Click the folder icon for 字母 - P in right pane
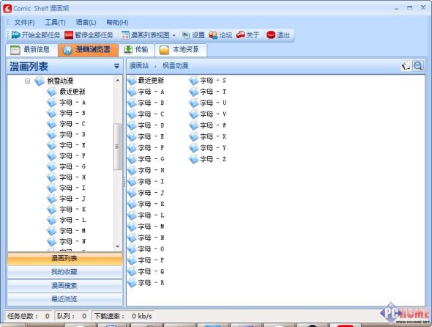 click(132, 260)
